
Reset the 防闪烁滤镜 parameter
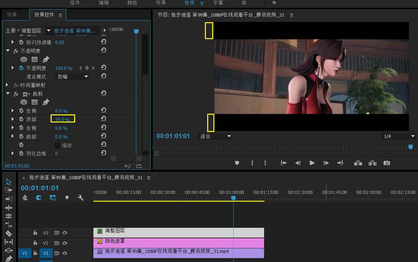click(x=104, y=42)
